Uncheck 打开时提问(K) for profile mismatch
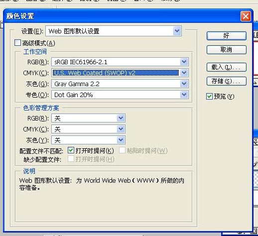This screenshot has height=236, width=258. tap(71, 150)
